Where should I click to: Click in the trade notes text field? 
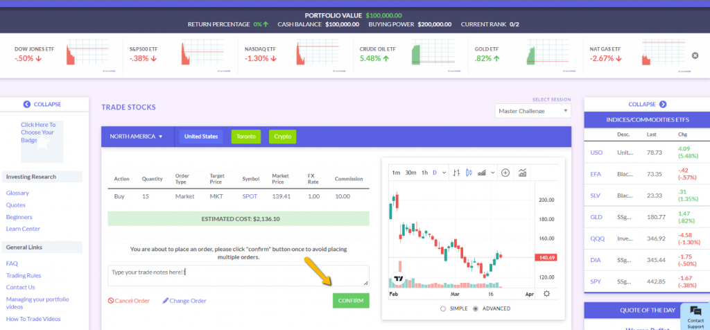coord(239,276)
